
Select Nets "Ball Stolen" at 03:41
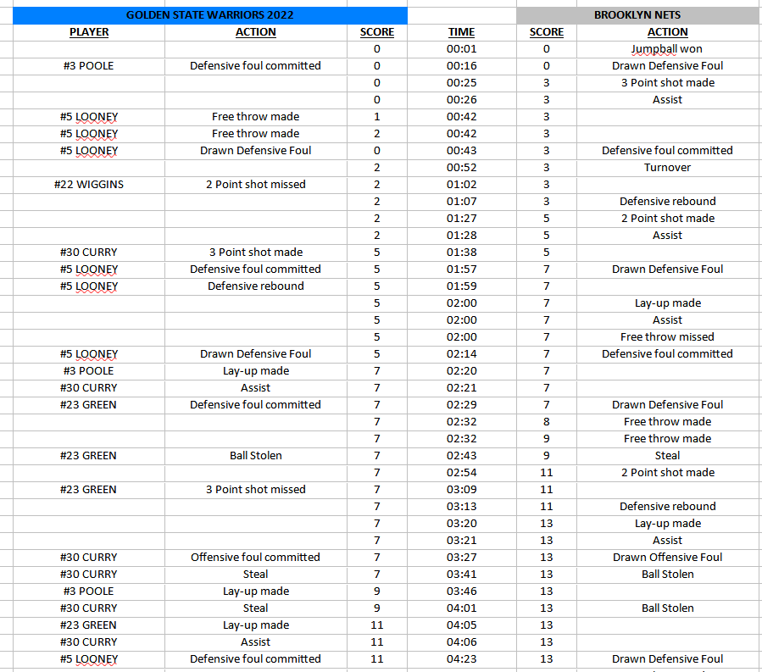point(668,575)
